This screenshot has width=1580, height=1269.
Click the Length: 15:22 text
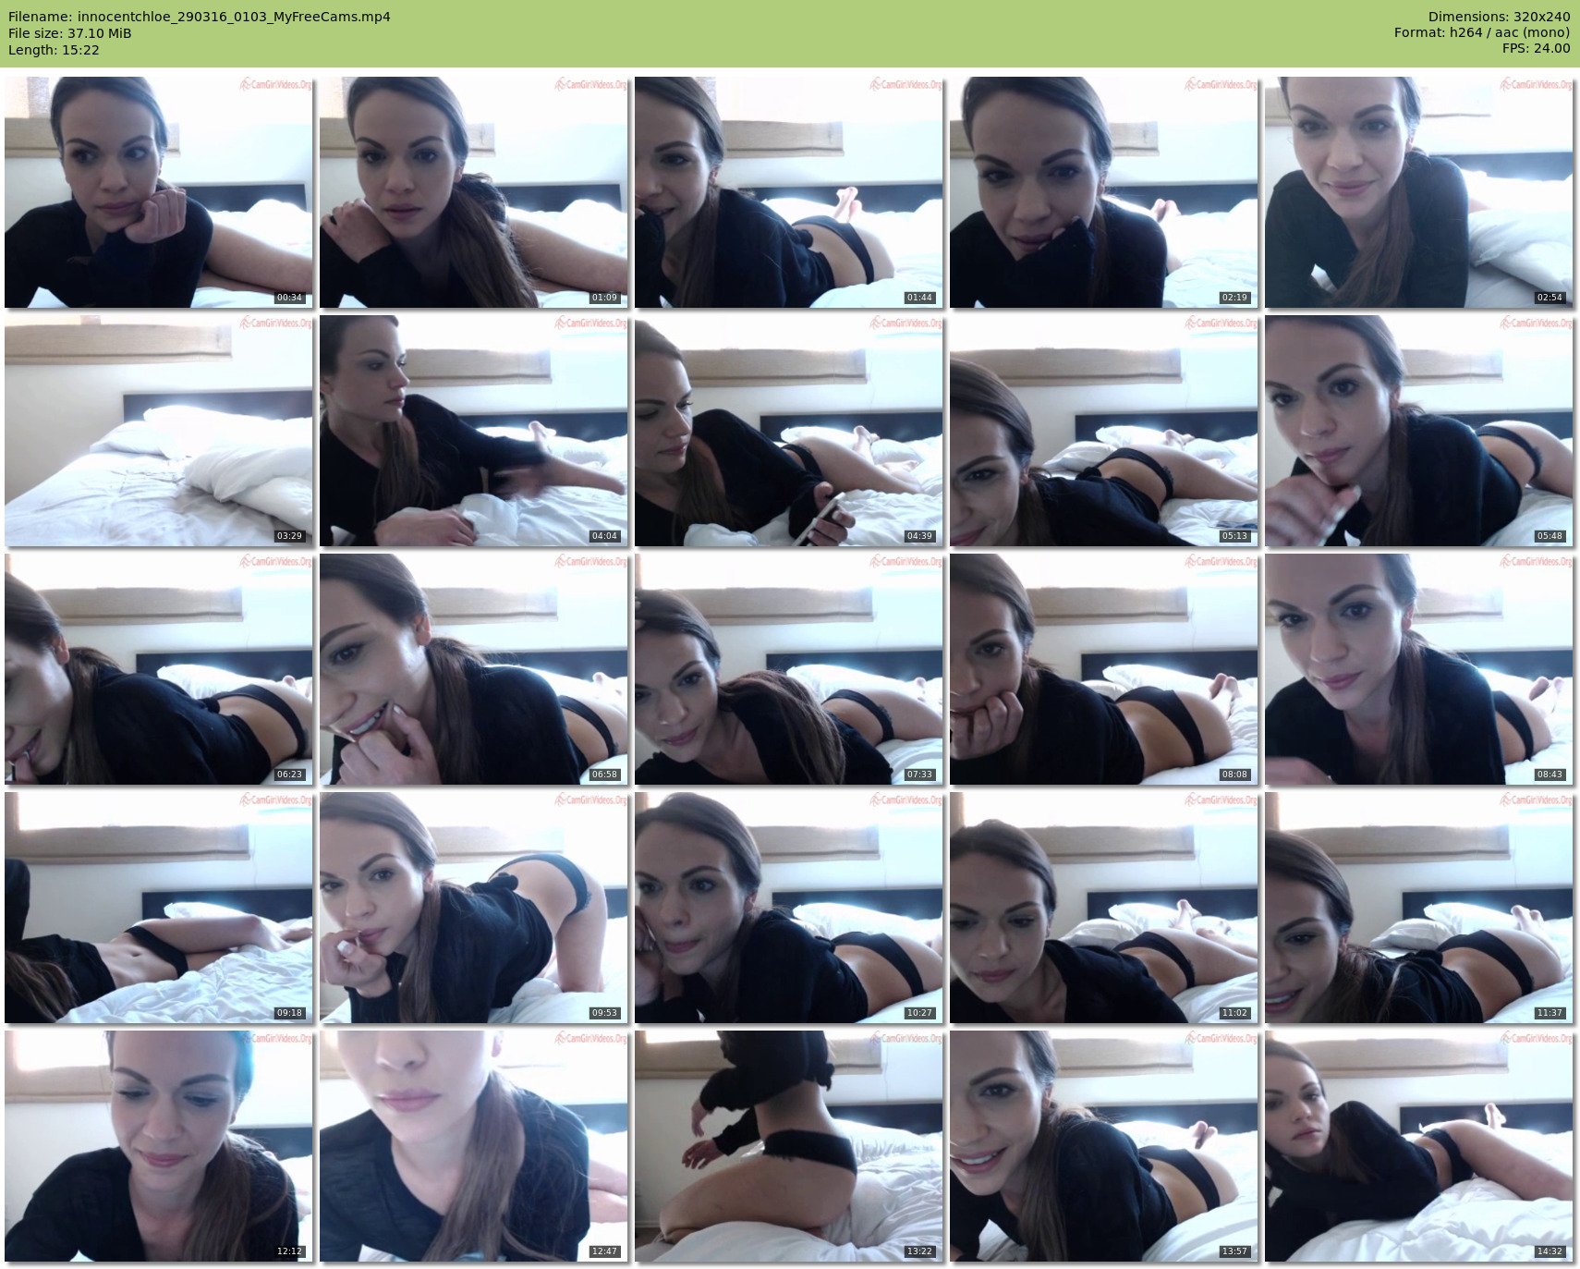(x=54, y=50)
